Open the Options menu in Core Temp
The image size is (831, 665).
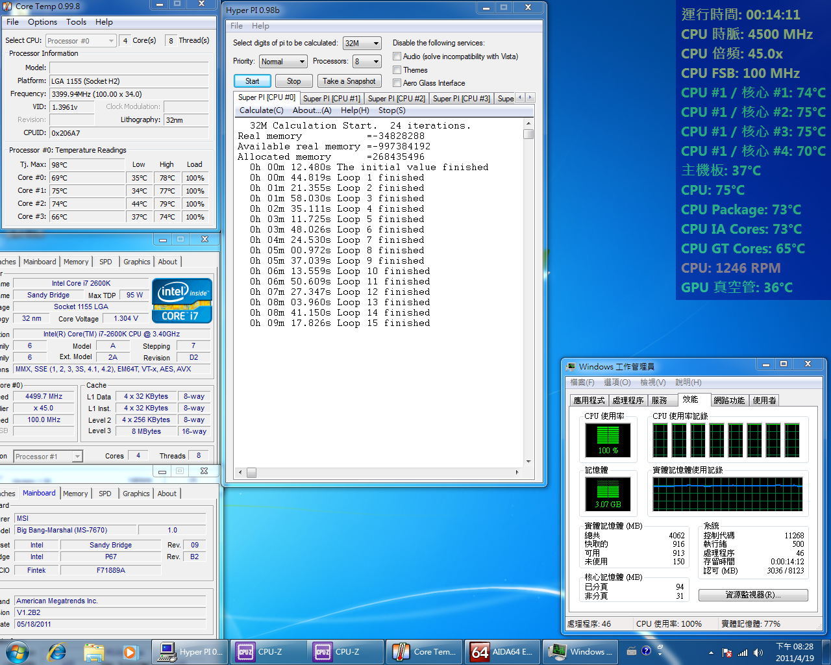pos(42,22)
